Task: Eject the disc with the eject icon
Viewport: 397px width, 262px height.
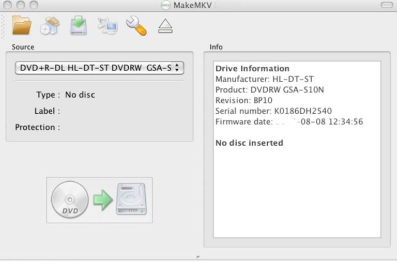Action: click(x=165, y=26)
